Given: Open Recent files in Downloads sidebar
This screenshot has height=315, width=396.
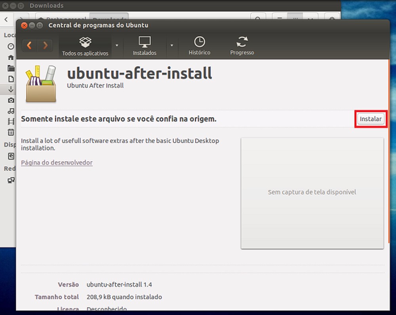Looking at the screenshot, I should [11, 46].
